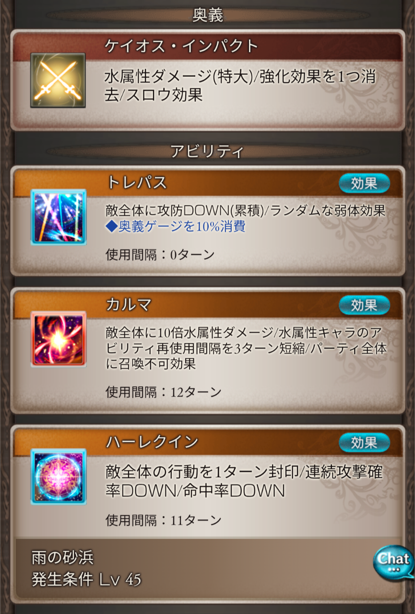Show 効果 details for カルマ
Viewport: 415px width, 614px height.
tap(364, 305)
